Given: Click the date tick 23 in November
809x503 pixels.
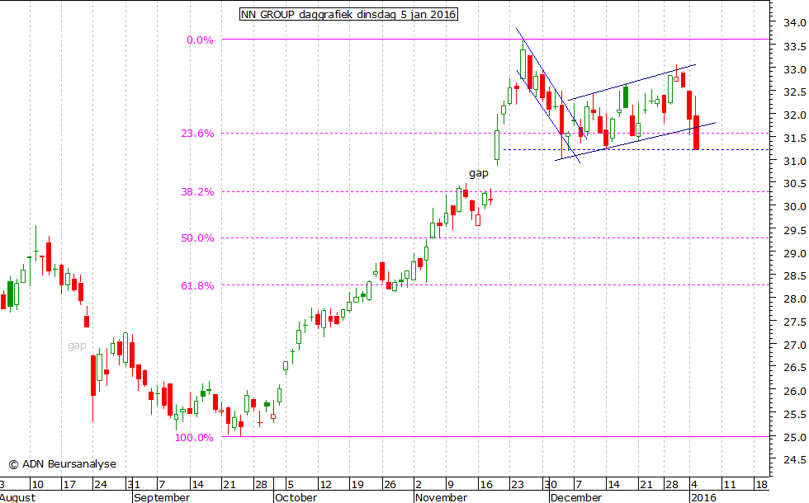Looking at the screenshot, I should (x=517, y=485).
